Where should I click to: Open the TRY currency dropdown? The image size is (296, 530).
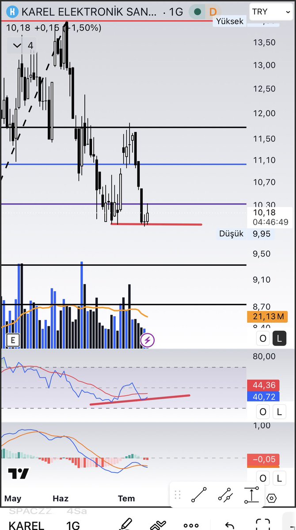pyautogui.click(x=271, y=12)
